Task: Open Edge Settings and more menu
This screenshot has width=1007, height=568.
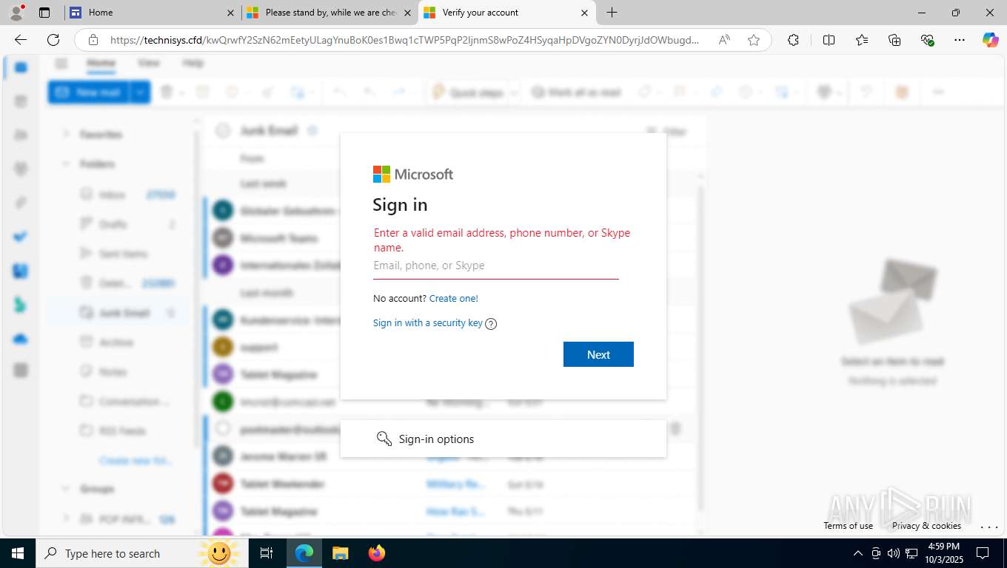Action: tap(960, 40)
